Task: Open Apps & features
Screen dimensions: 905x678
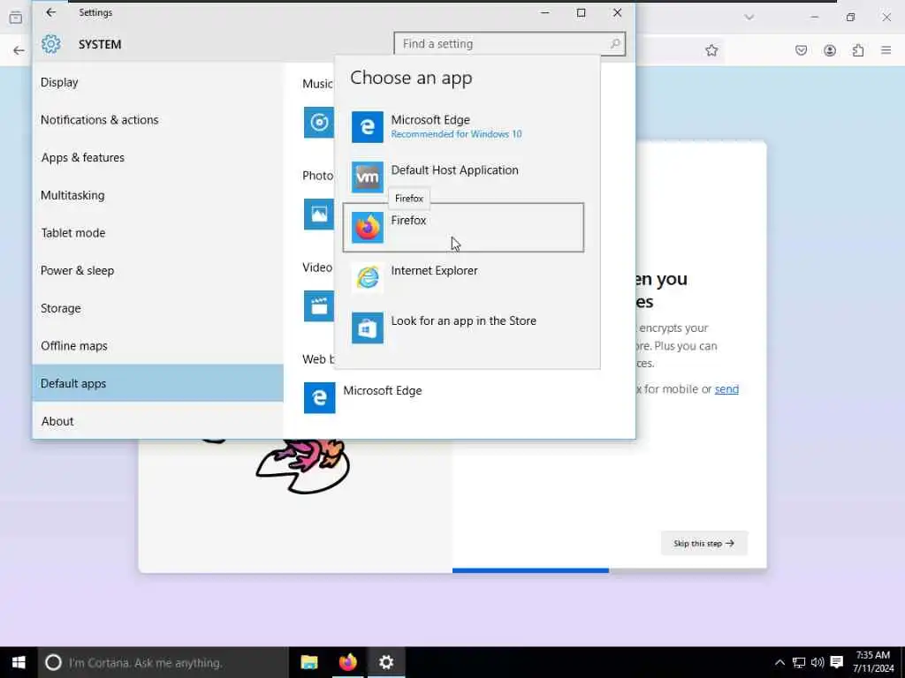Action: tap(157, 157)
